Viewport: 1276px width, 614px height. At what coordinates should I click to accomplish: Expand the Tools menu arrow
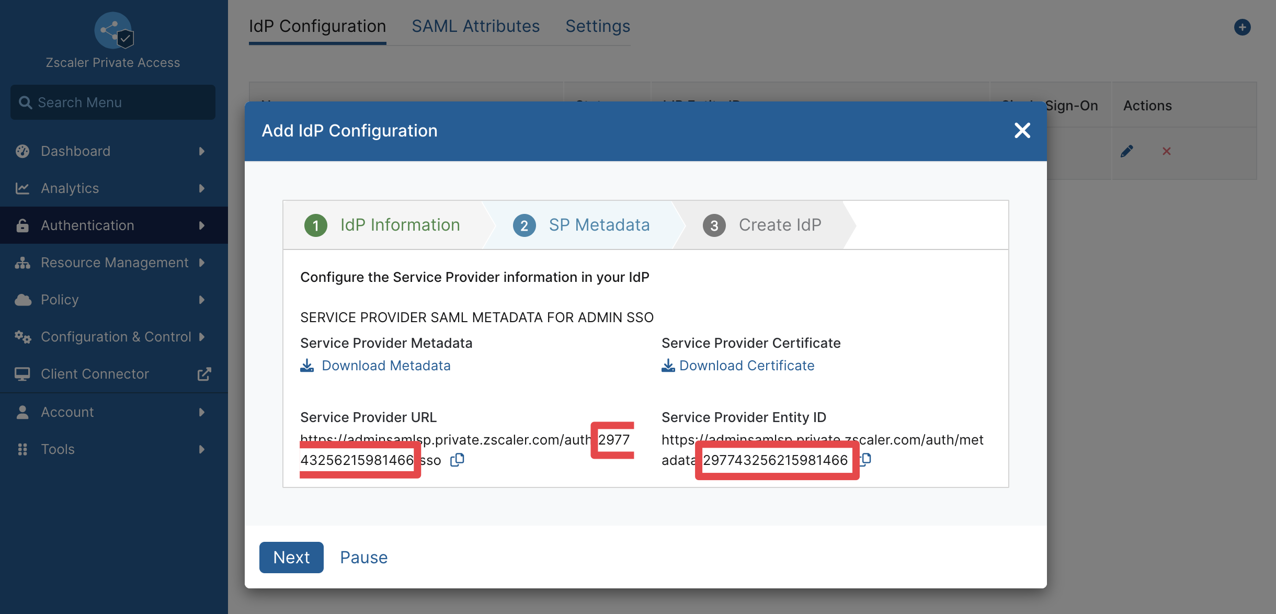click(202, 449)
